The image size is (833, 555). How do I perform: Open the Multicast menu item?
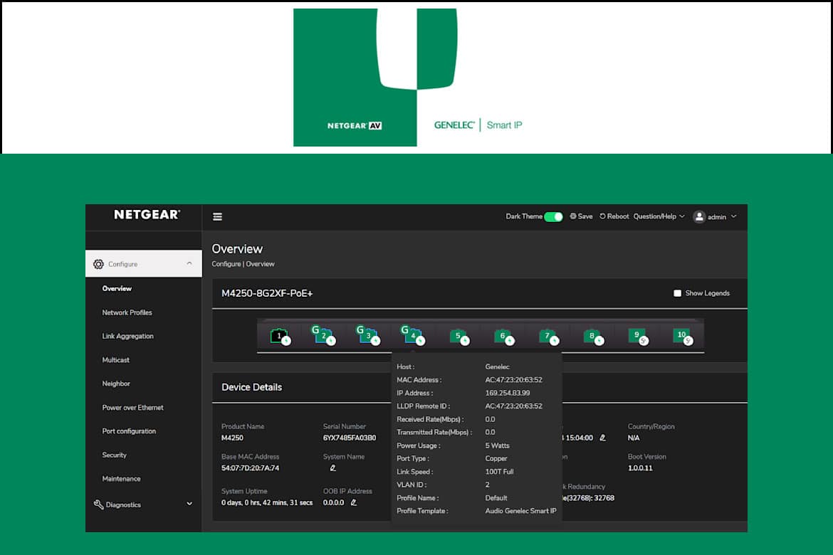tap(116, 360)
